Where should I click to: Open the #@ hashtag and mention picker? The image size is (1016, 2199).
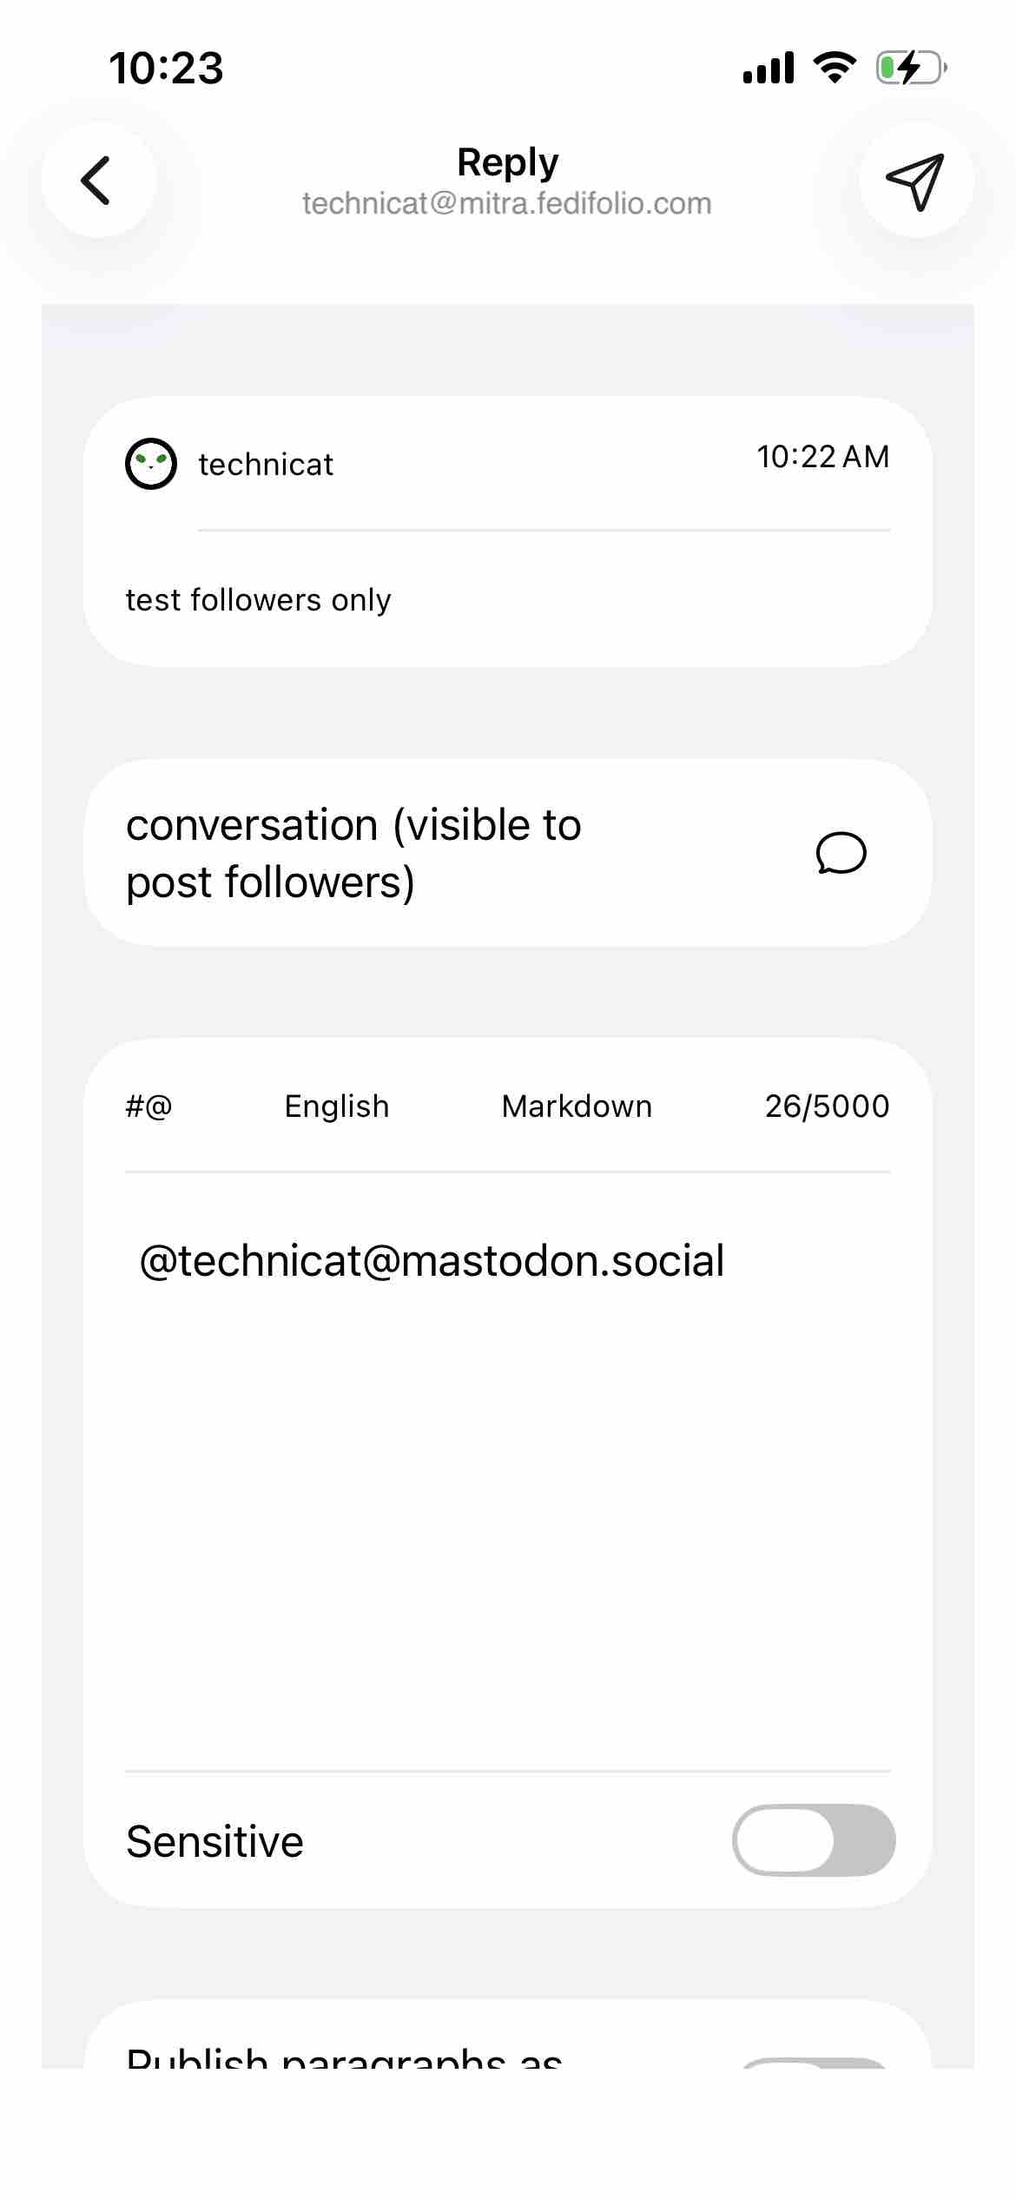point(149,1106)
